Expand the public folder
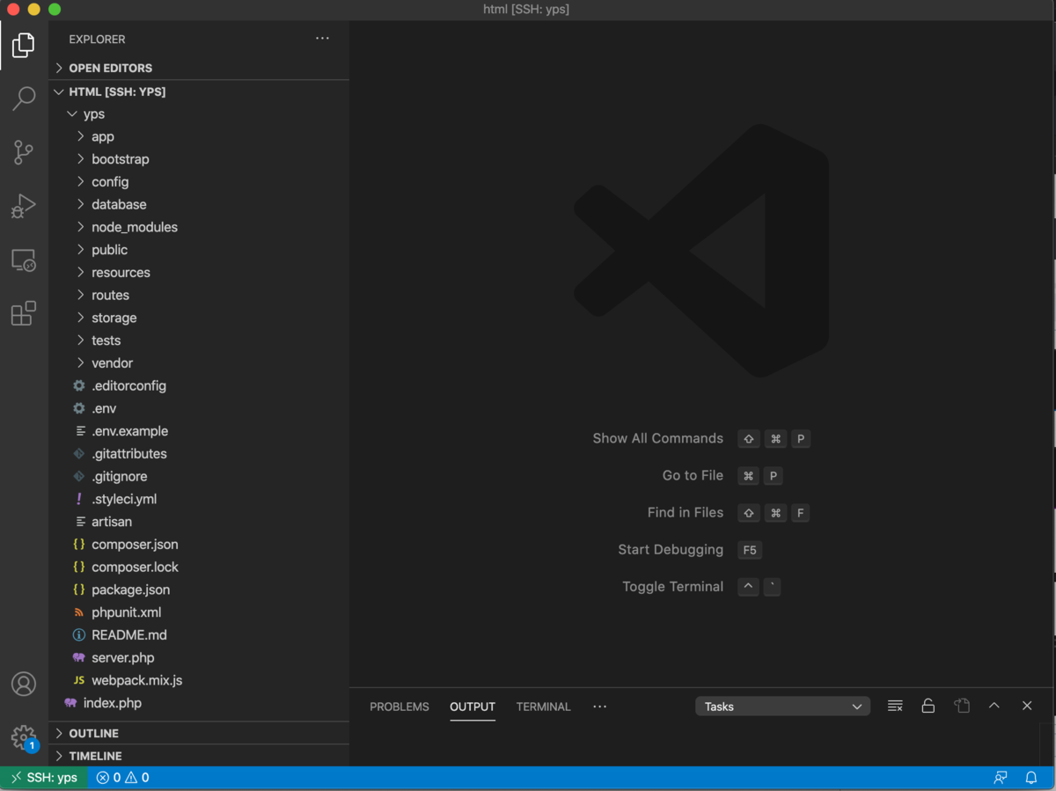This screenshot has height=791, width=1056. click(x=199, y=250)
